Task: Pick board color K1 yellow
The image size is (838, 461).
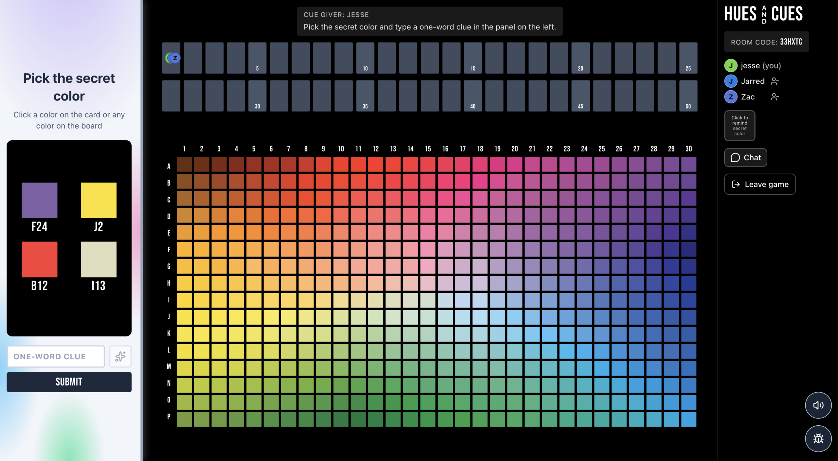Action: click(x=184, y=334)
